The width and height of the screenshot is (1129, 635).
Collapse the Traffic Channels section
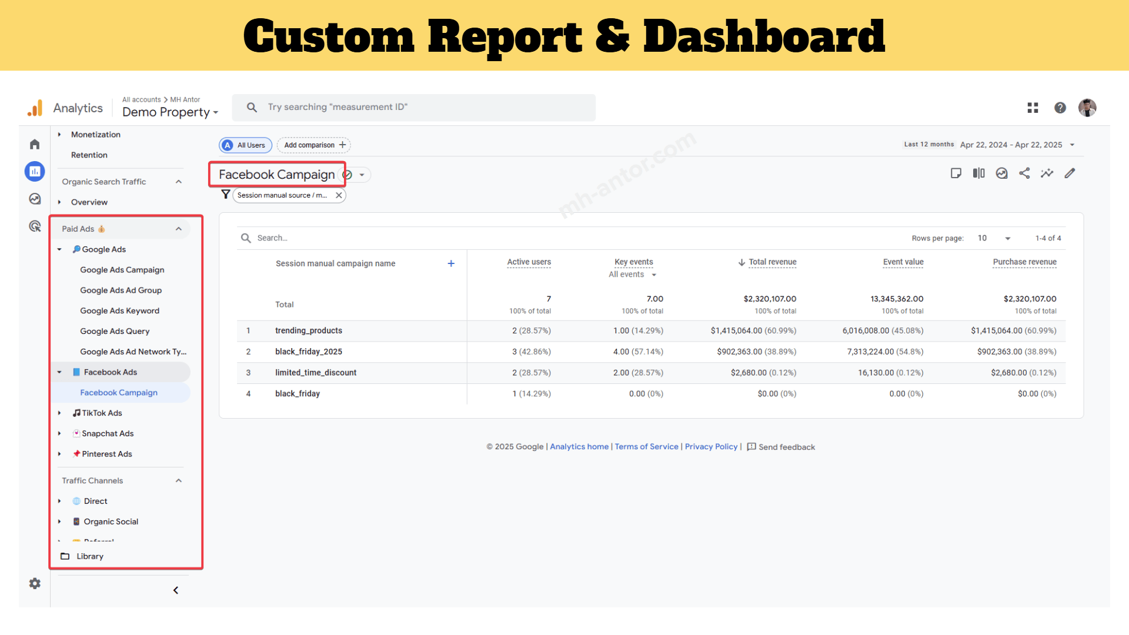pos(179,480)
